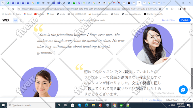Open the Testing bookmark

click(x=115, y=14)
